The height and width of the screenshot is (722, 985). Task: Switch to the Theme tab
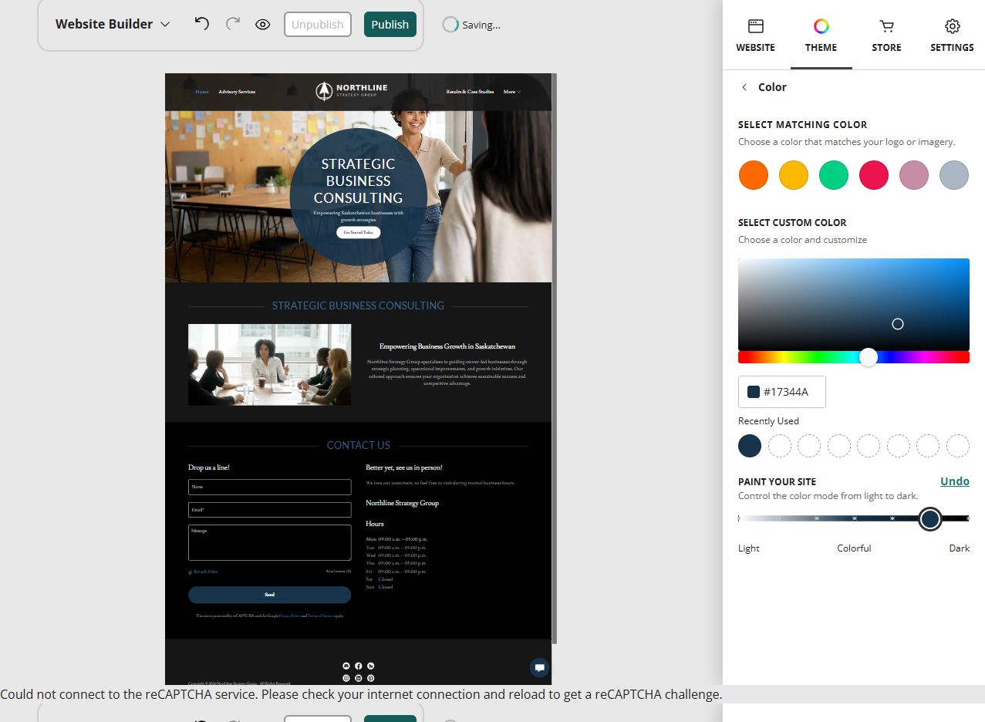(821, 35)
